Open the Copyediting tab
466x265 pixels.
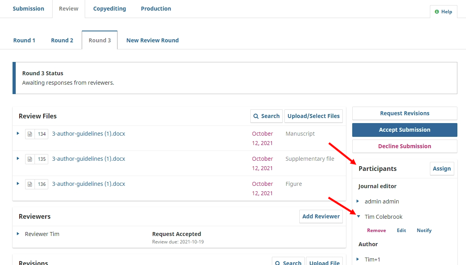pos(110,9)
